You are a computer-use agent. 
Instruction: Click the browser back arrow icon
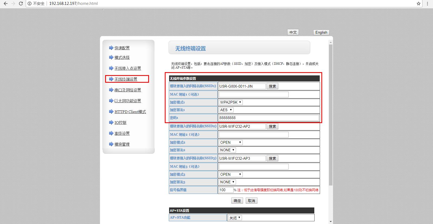click(6, 4)
